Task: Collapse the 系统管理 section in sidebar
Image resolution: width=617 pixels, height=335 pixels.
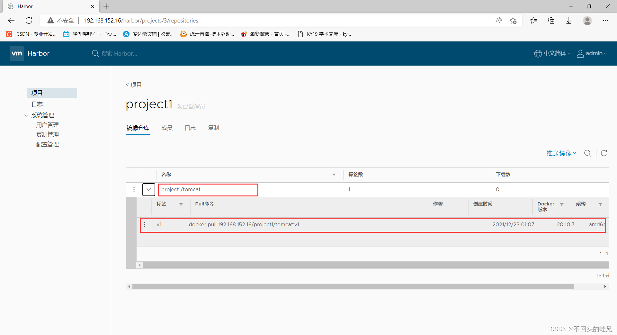Action: [x=26, y=115]
